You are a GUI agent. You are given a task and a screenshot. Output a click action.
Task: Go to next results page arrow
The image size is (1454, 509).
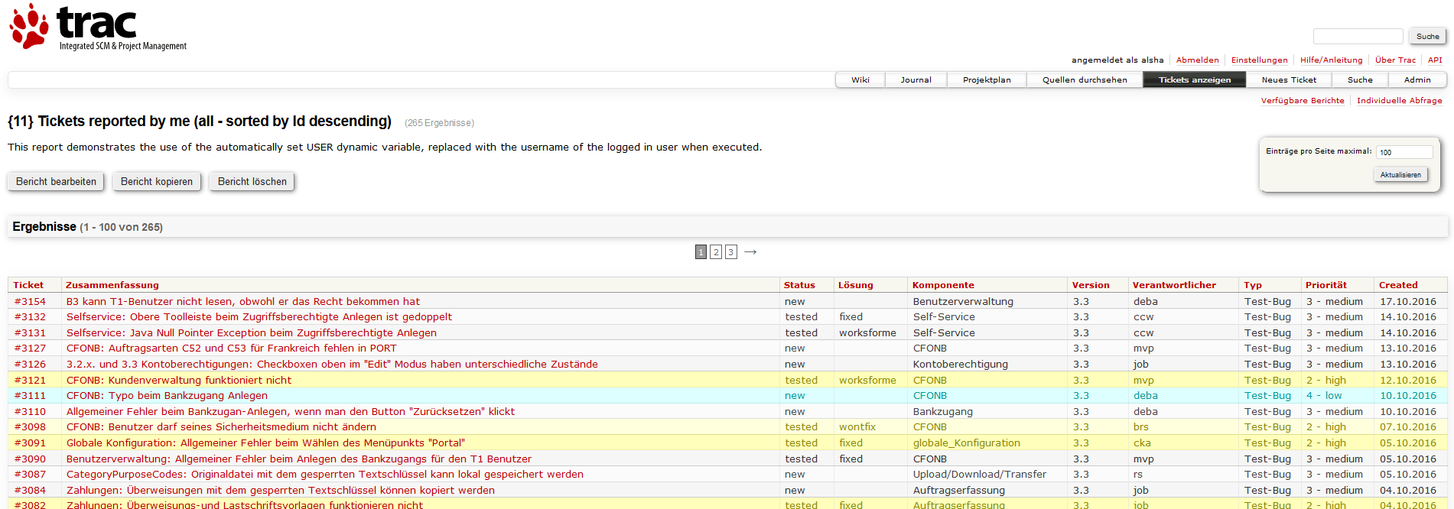(x=750, y=252)
